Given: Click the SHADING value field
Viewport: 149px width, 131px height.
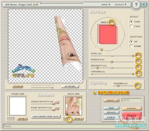Looking at the screenshot, I should coord(137,86).
